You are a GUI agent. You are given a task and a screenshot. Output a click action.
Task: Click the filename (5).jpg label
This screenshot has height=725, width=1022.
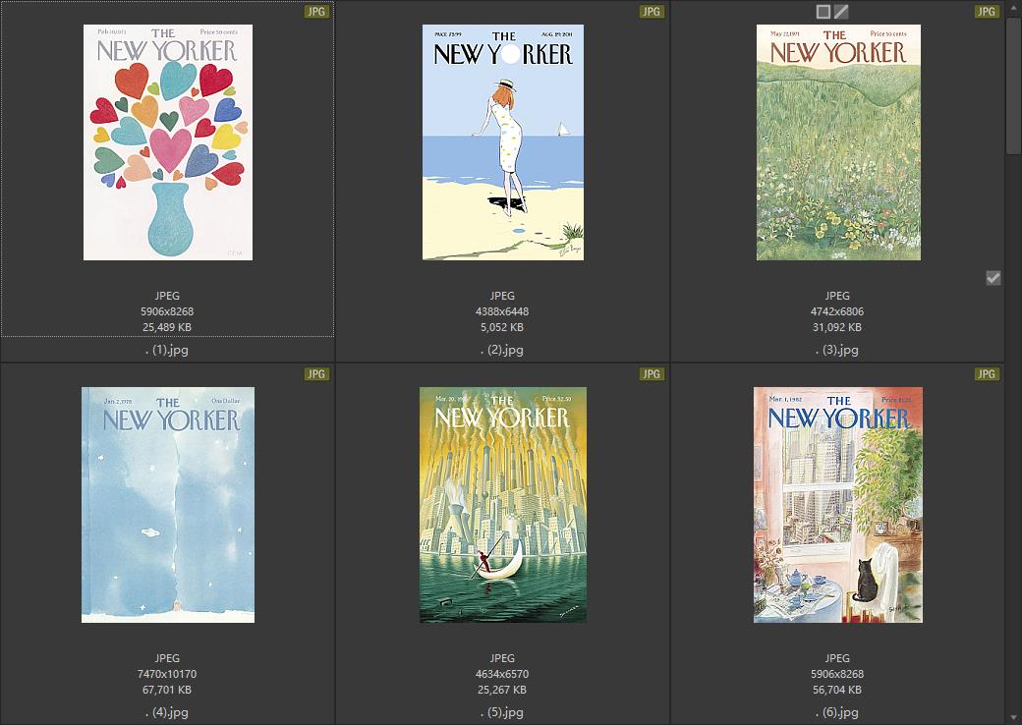[502, 712]
